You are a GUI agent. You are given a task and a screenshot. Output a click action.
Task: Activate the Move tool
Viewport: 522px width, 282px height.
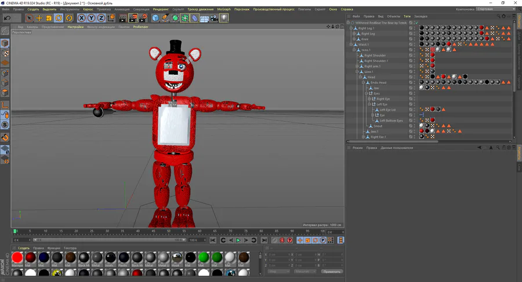point(39,18)
